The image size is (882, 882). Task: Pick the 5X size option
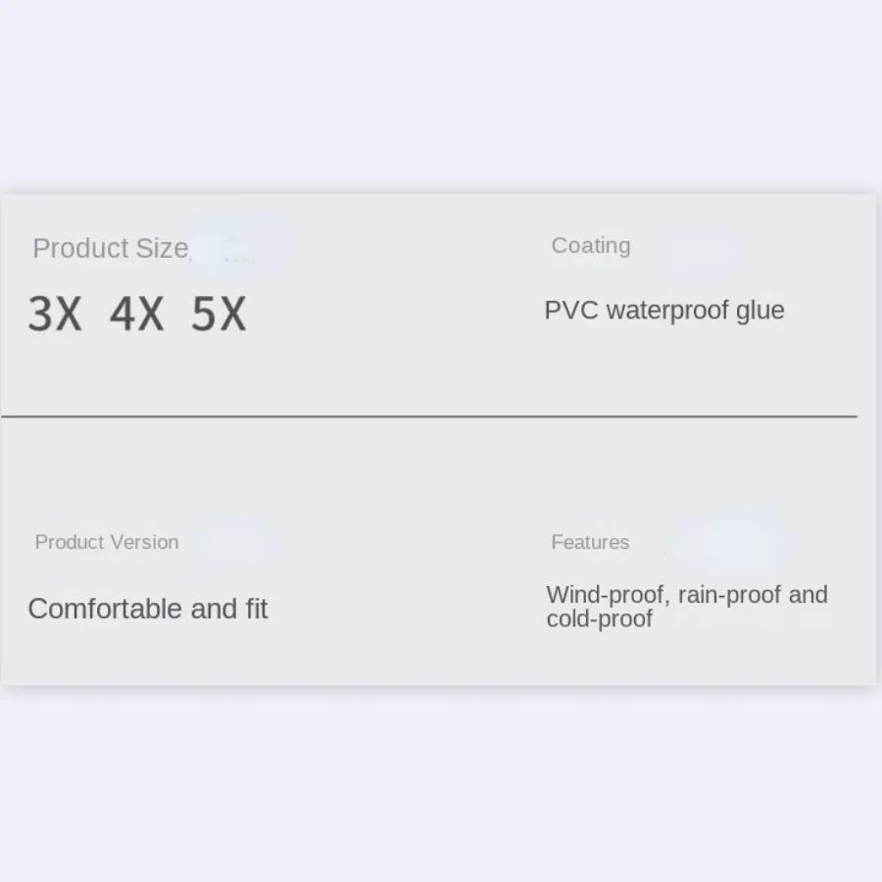(218, 315)
